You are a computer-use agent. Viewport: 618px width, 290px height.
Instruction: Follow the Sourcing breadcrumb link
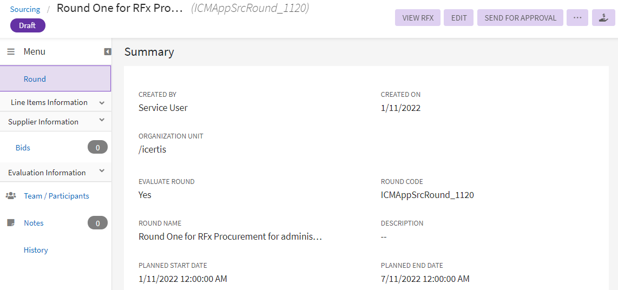(25, 9)
